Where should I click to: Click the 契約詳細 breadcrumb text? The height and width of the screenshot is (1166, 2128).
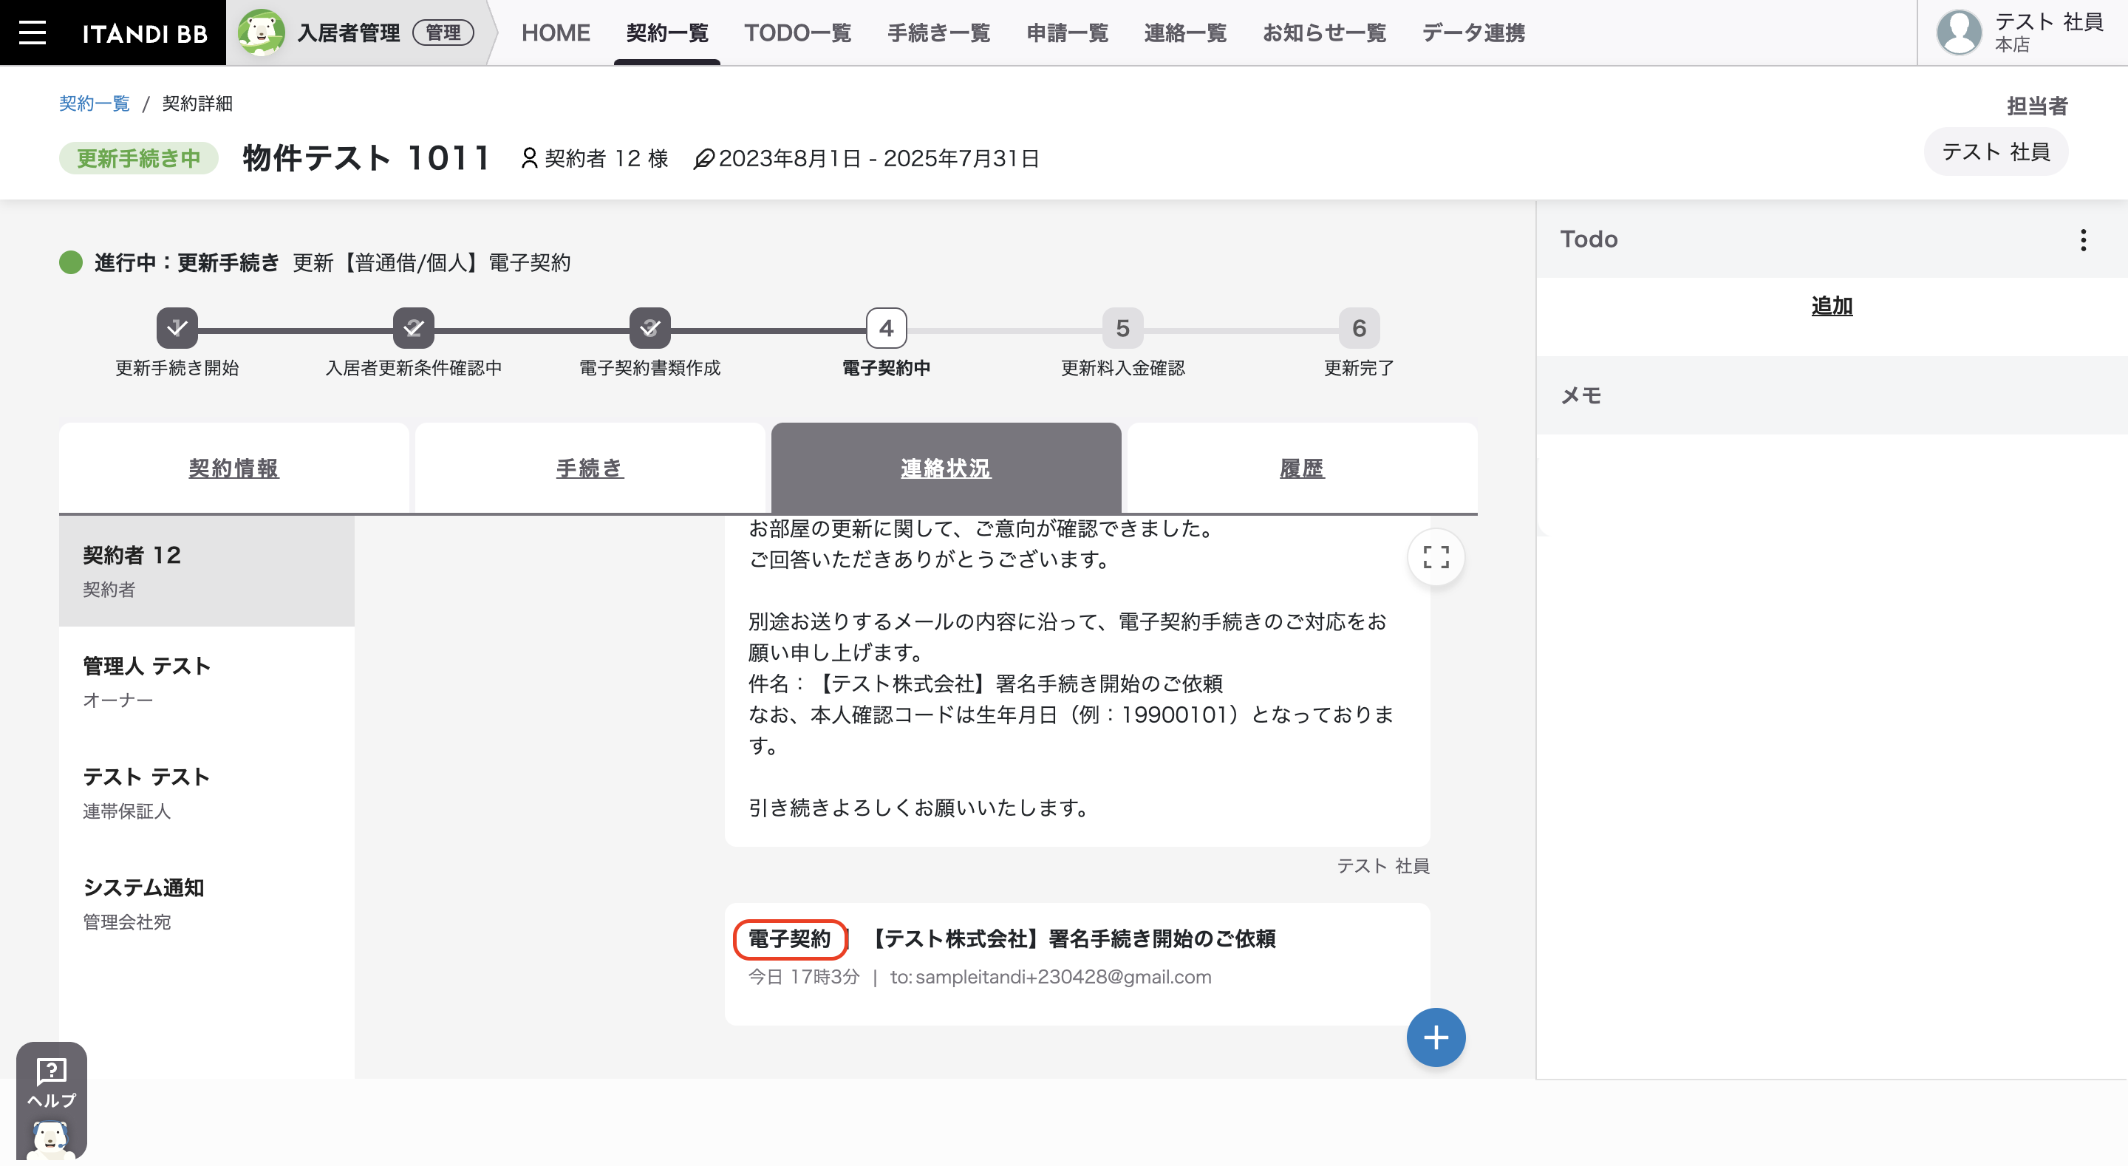coord(197,103)
